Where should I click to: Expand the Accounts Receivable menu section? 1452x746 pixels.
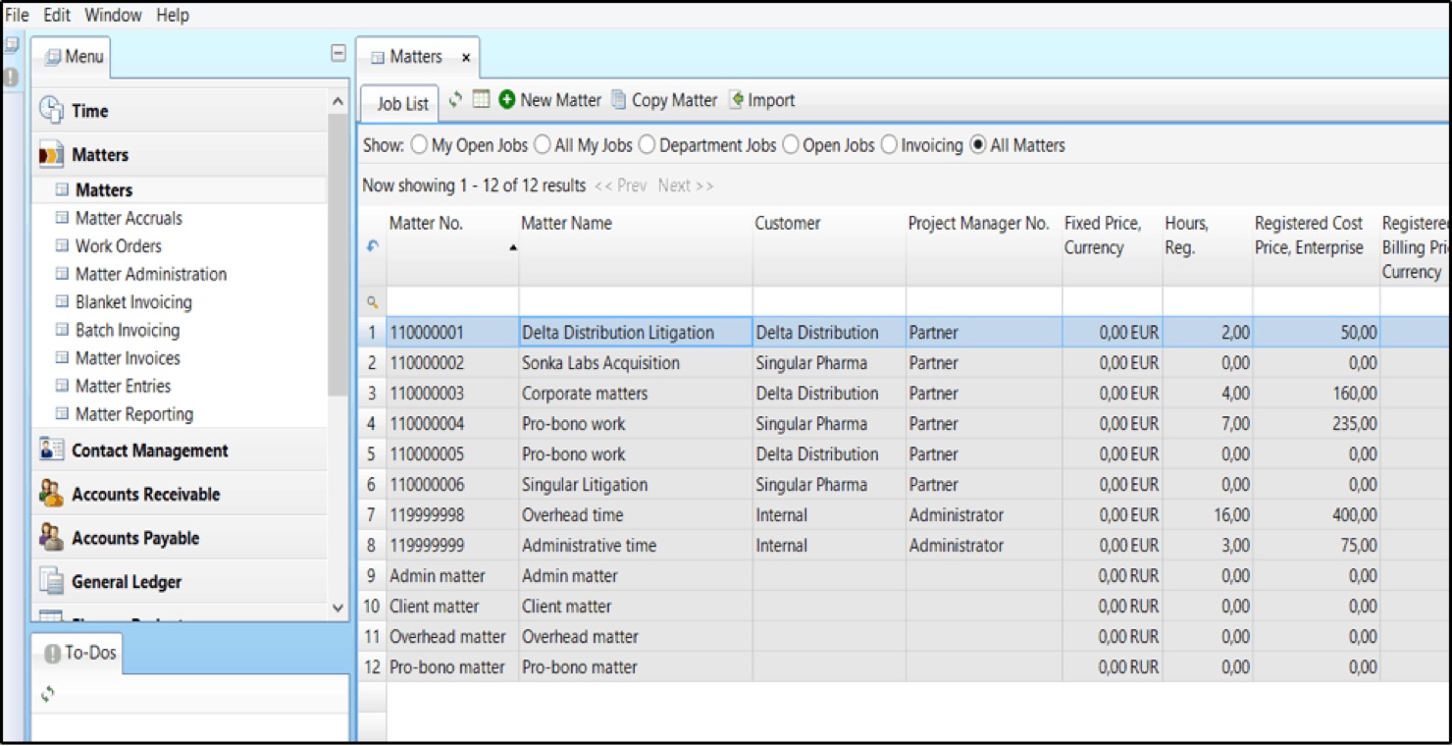tap(145, 495)
